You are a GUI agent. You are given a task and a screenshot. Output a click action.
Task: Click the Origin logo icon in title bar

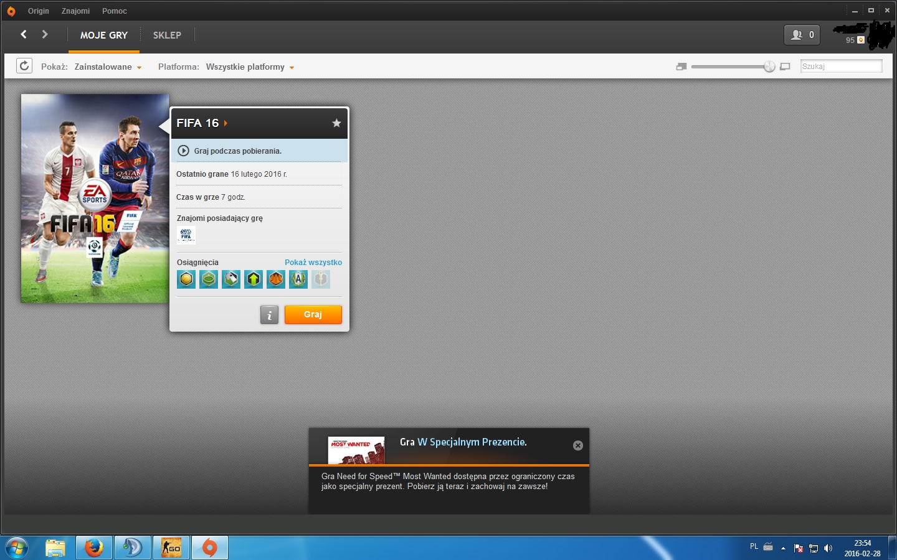[11, 11]
